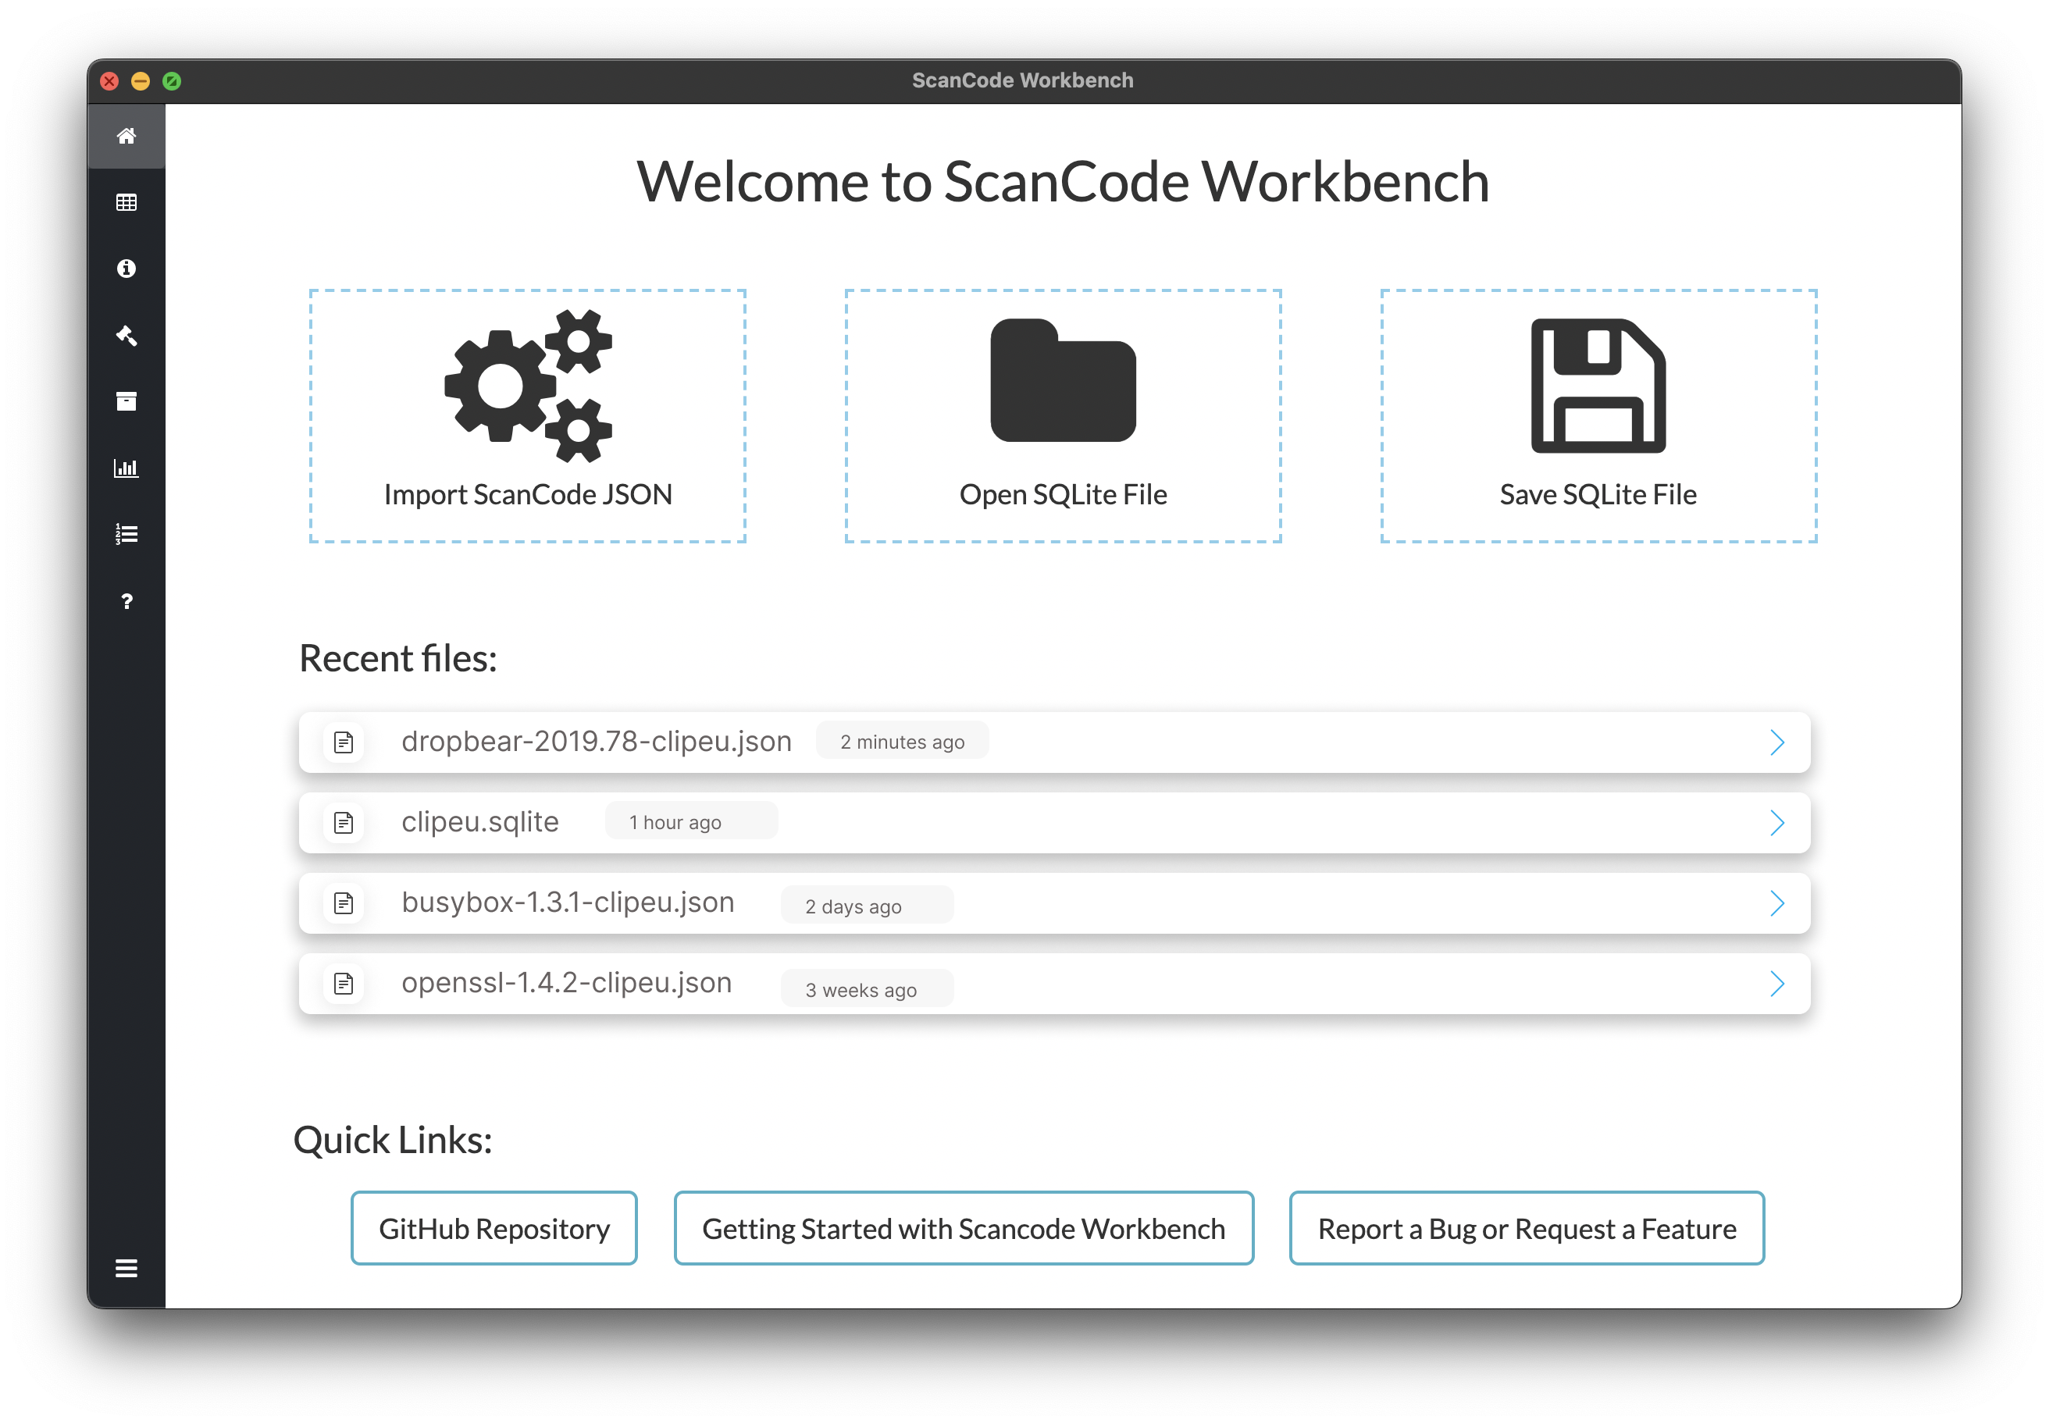Expand the chevron on busybox-1.3.1-clipeu.json row
The height and width of the screenshot is (1424, 2049).
pyautogui.click(x=1778, y=903)
